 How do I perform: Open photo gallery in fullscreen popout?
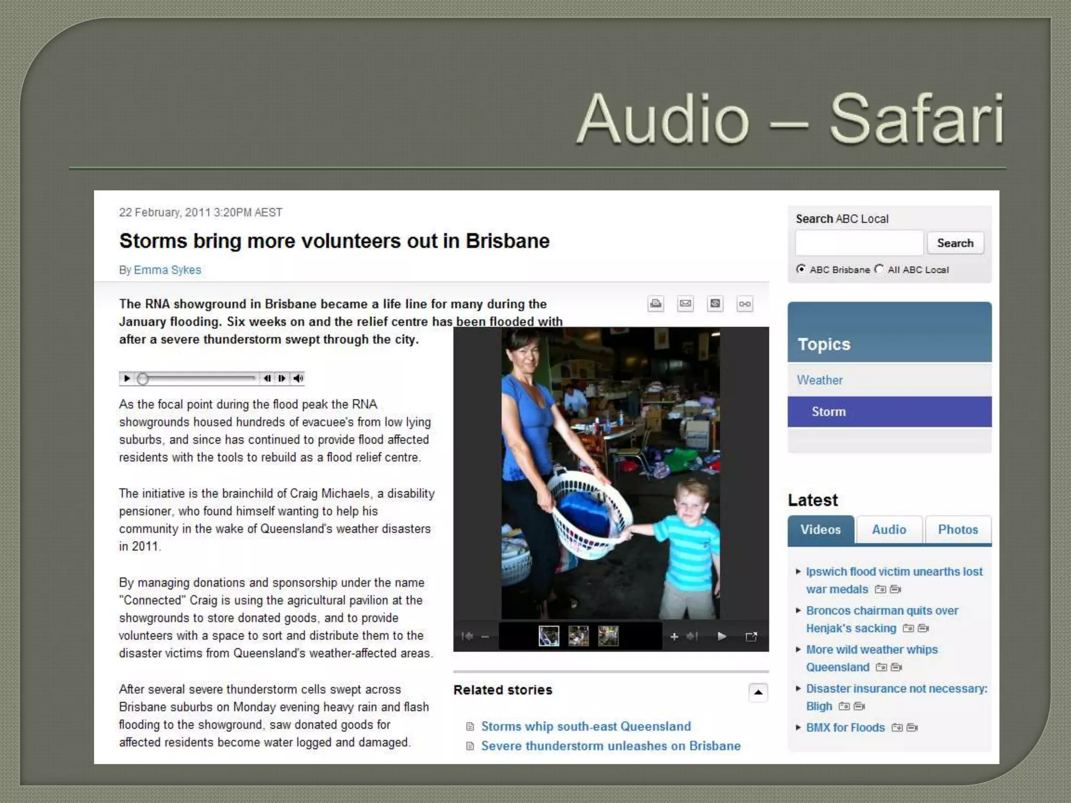pyautogui.click(x=751, y=636)
